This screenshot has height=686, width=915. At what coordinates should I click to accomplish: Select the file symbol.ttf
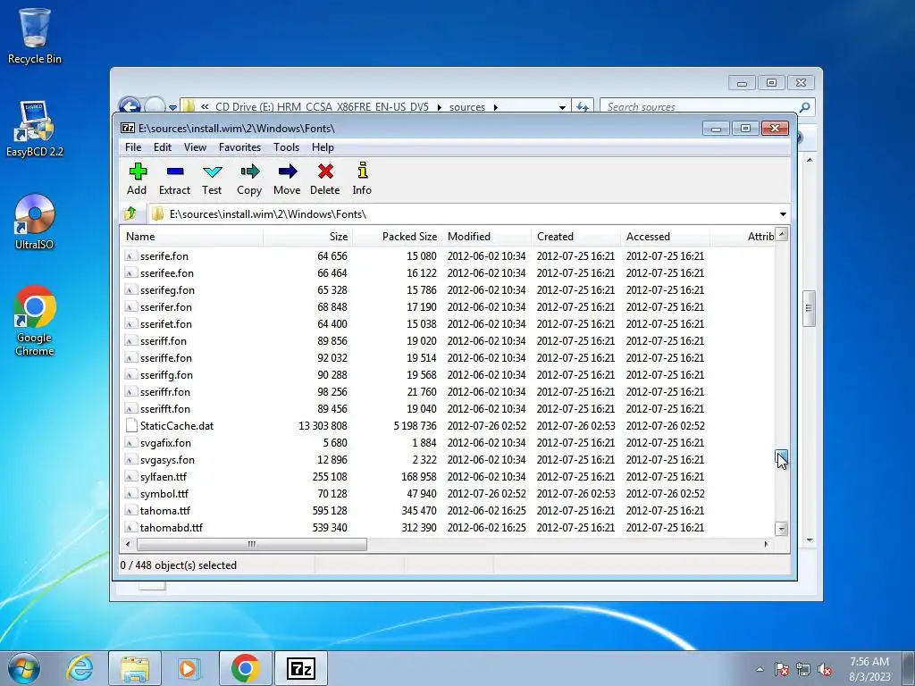(x=164, y=493)
